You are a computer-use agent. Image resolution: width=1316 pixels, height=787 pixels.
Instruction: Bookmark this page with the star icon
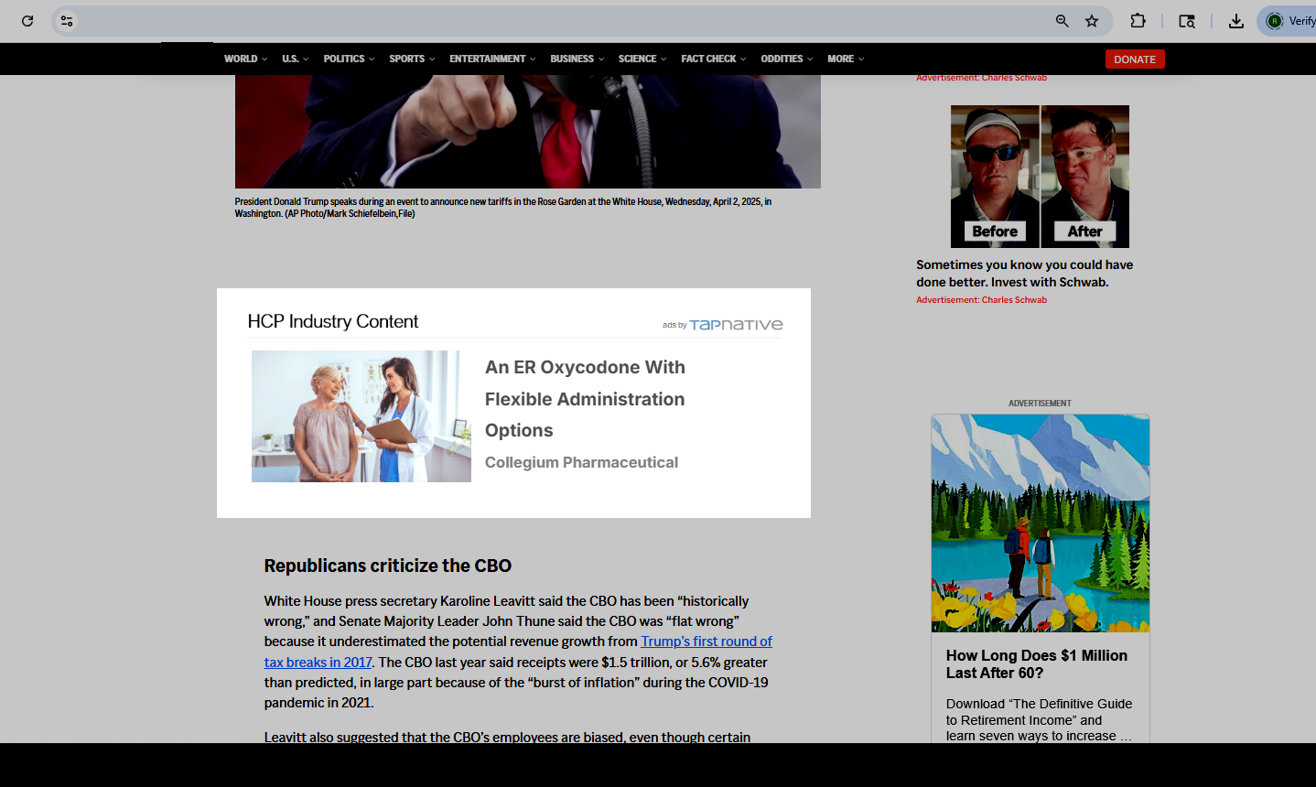1092,21
